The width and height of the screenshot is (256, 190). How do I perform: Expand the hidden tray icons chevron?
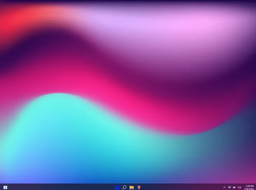[x=224, y=187]
